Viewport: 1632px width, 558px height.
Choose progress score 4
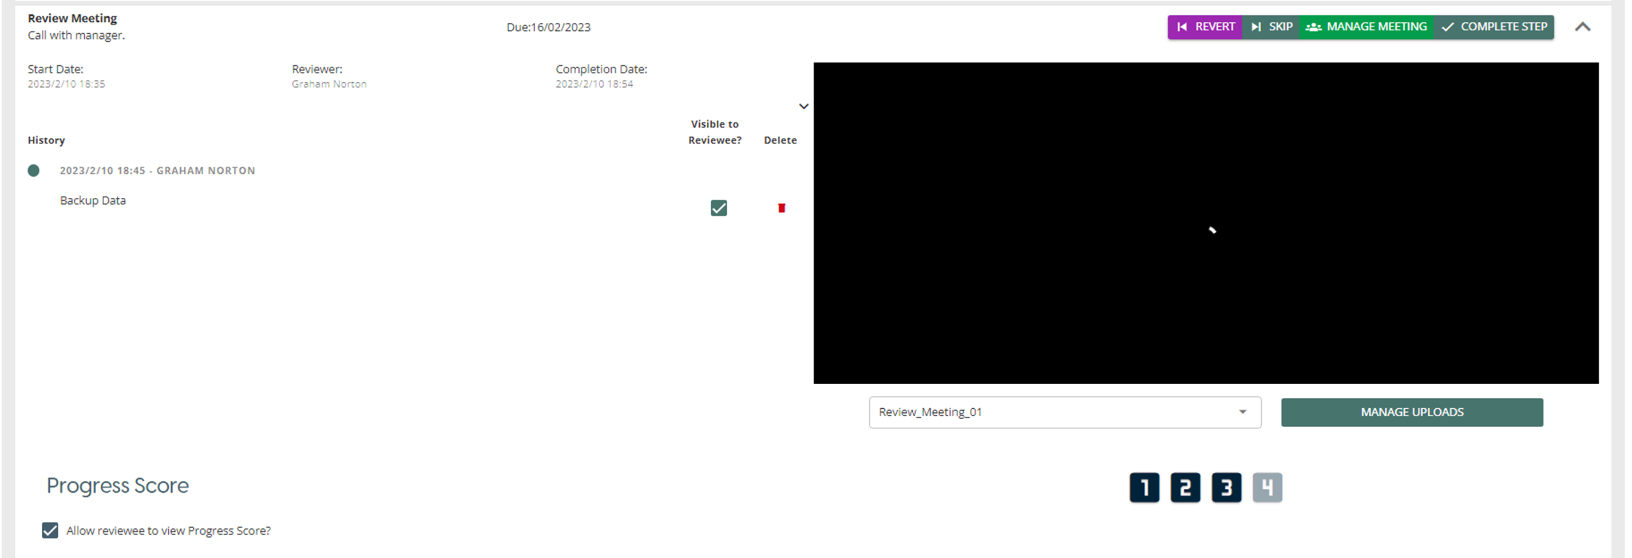[x=1267, y=487]
